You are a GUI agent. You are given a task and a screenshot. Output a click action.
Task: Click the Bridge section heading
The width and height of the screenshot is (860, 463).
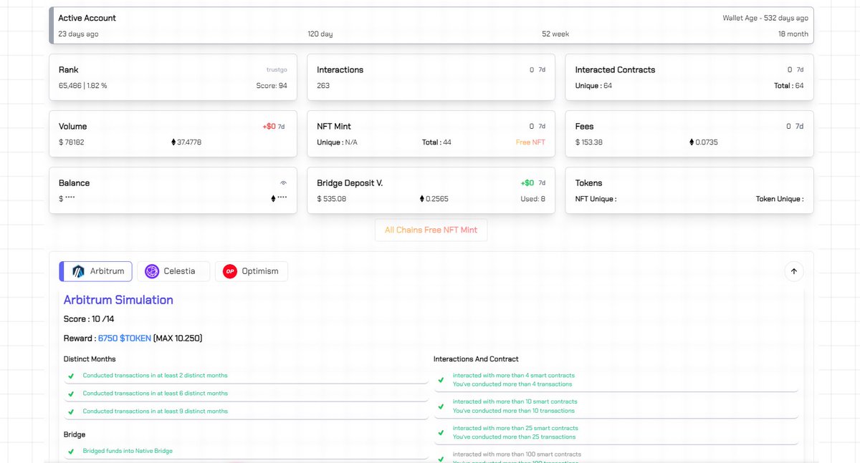pos(74,435)
